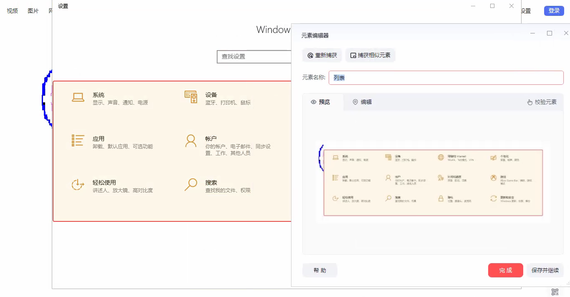Open the 系统 laptop icon in Settings
This screenshot has height=297, width=570.
coord(78,97)
